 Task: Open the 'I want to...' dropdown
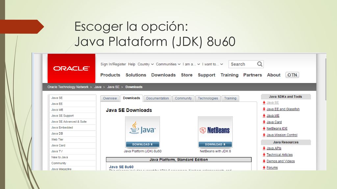(212, 64)
